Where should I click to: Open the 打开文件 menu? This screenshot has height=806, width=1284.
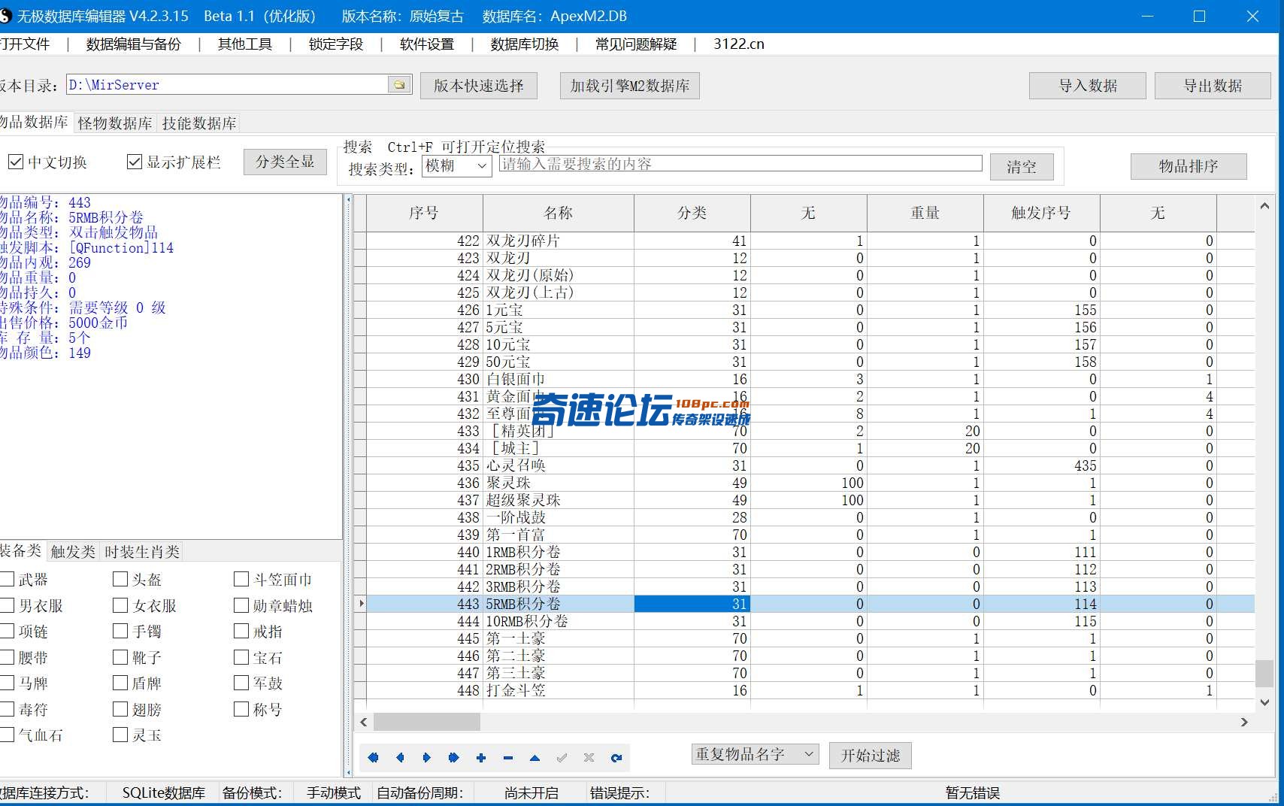[25, 44]
